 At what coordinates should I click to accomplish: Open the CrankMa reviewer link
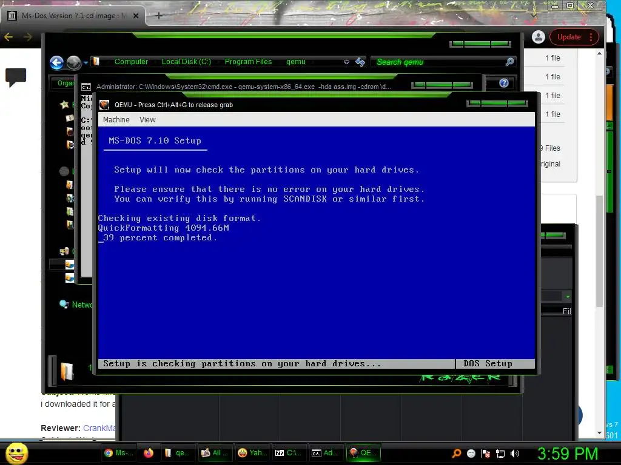[x=99, y=428]
